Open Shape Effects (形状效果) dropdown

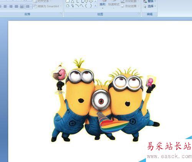[x=130, y=6]
